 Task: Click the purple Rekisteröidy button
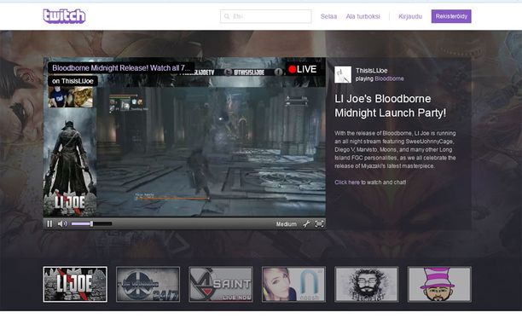[451, 16]
